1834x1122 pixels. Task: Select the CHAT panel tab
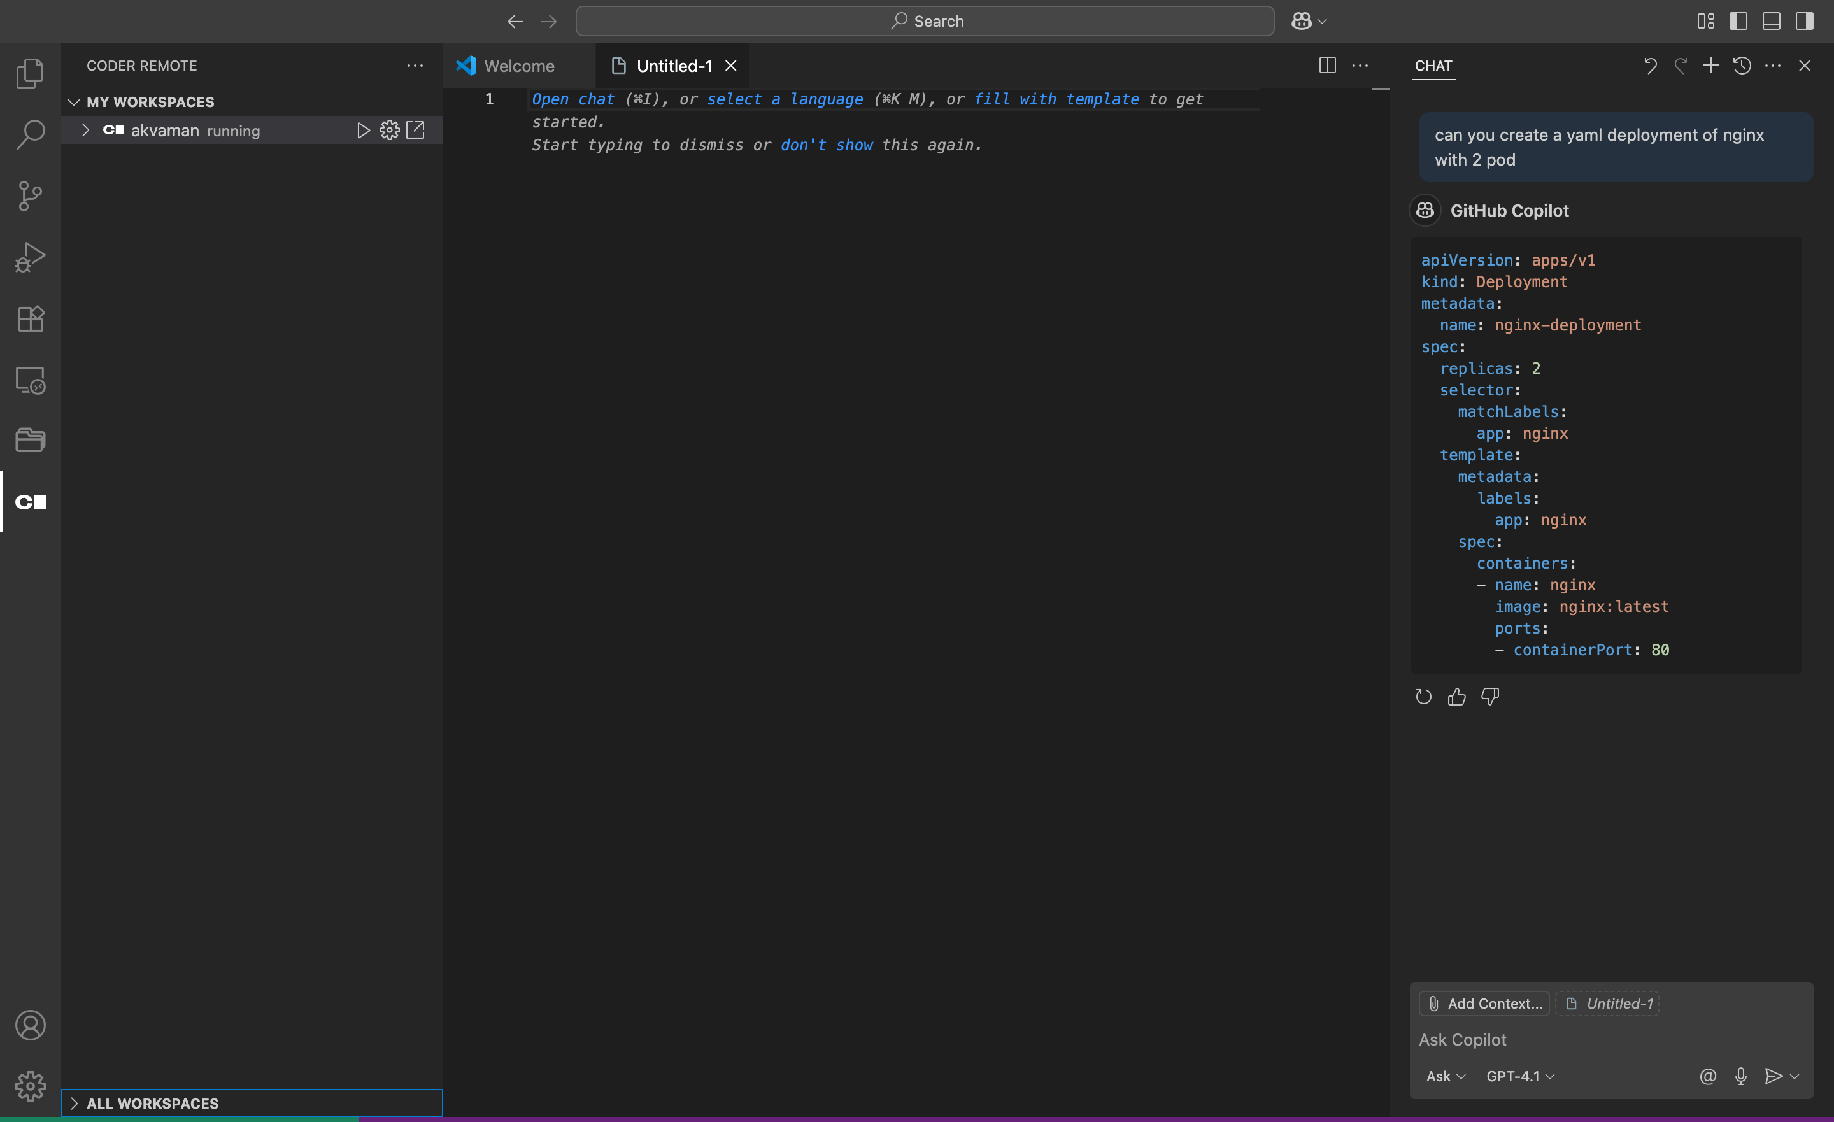point(1433,66)
